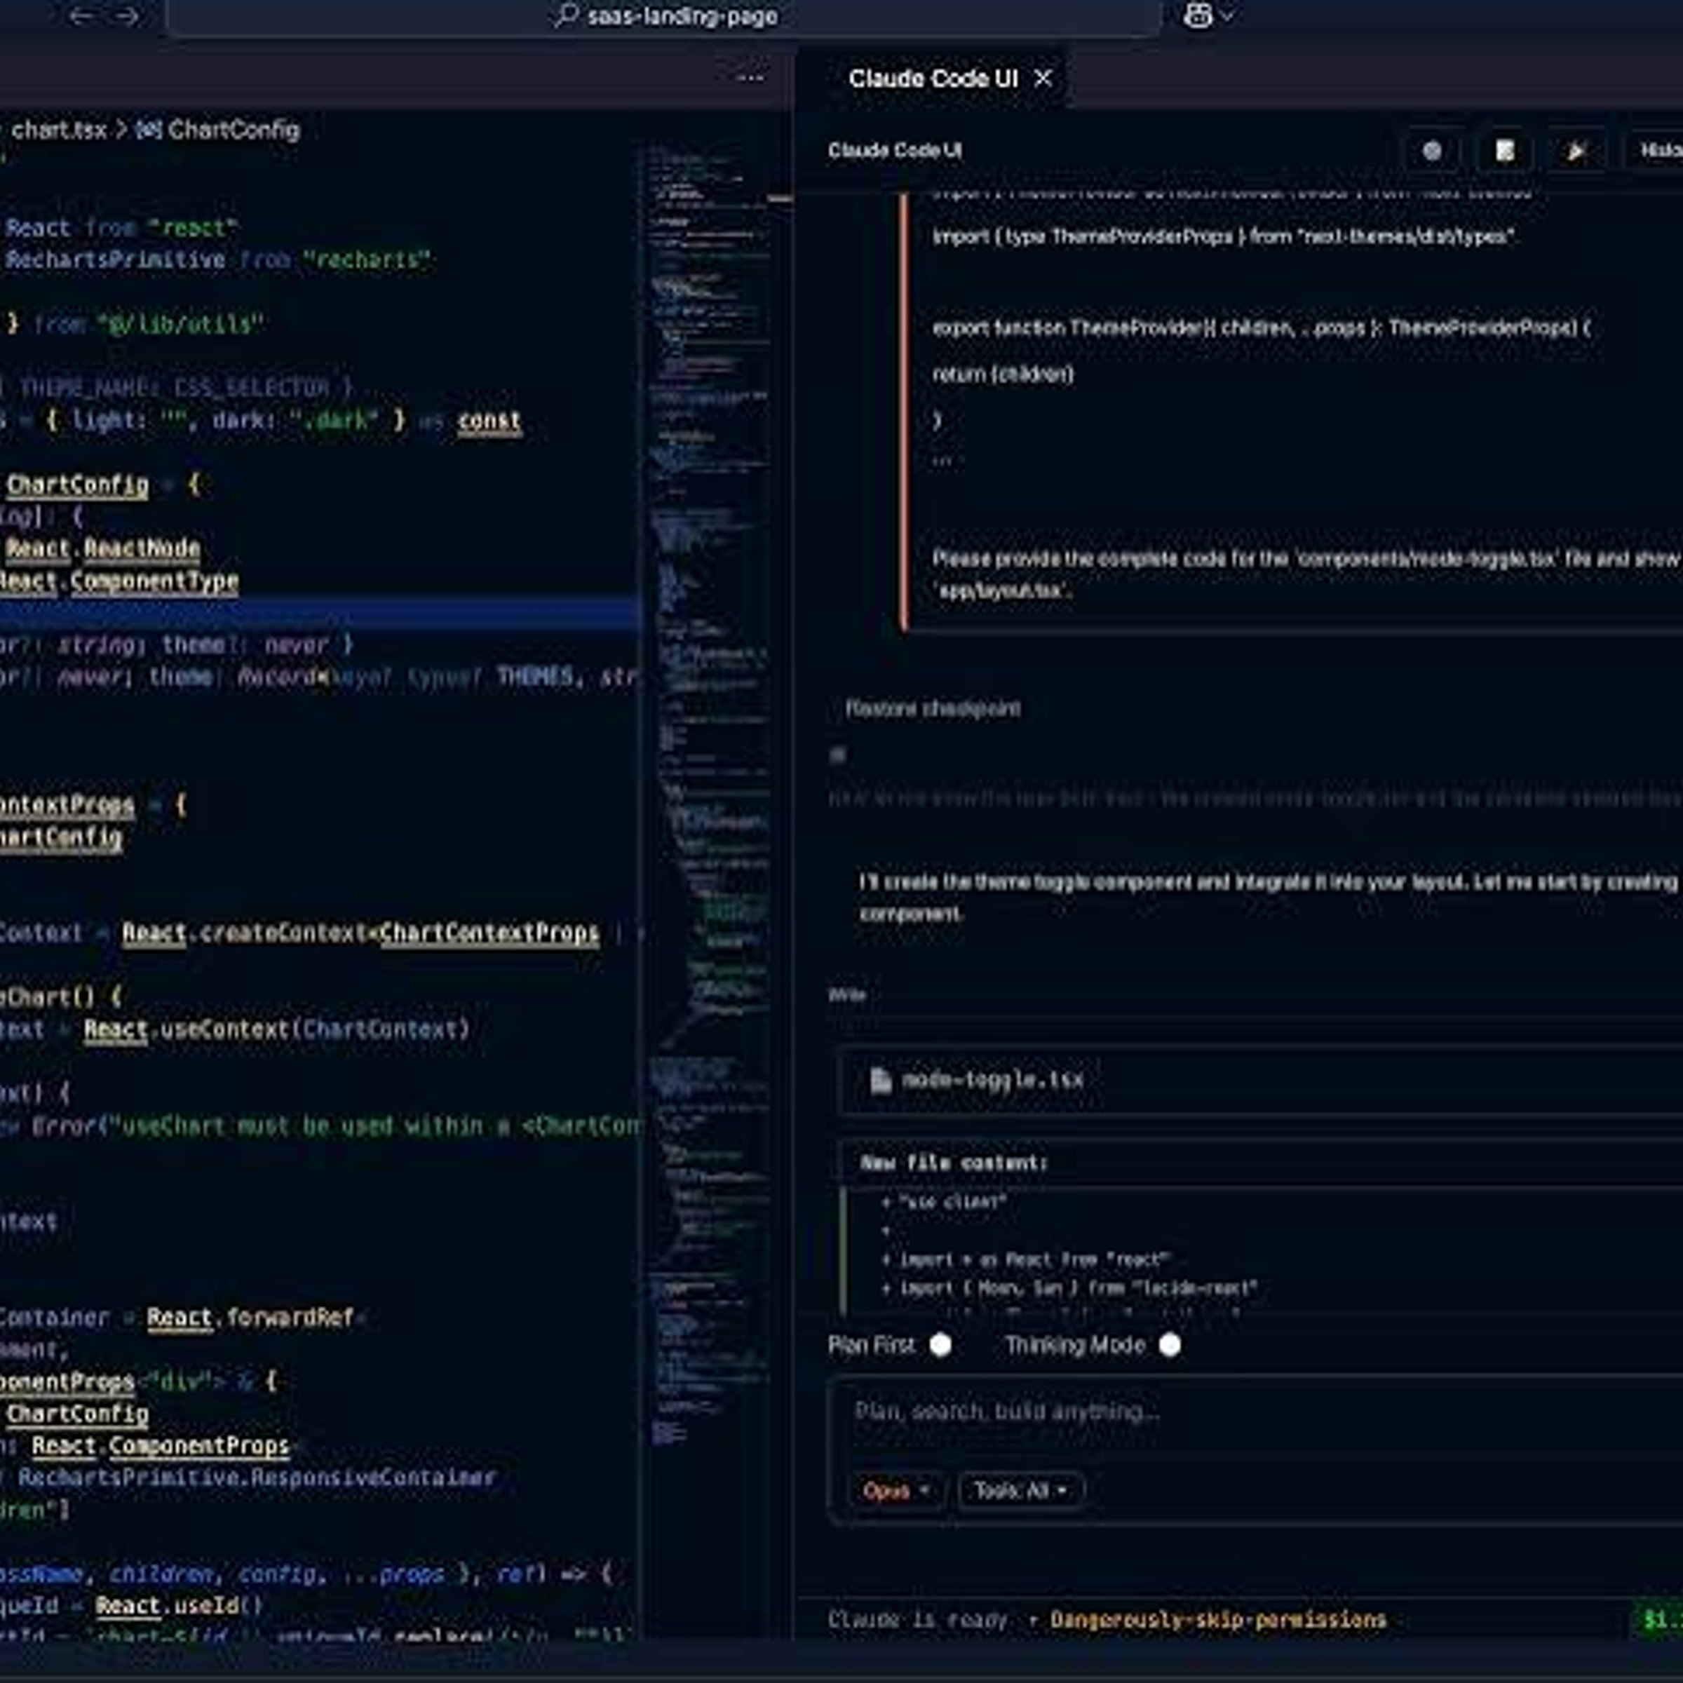Click the ChartConfig symbol icon in breadcrumb
This screenshot has width=1683, height=1683.
click(148, 130)
